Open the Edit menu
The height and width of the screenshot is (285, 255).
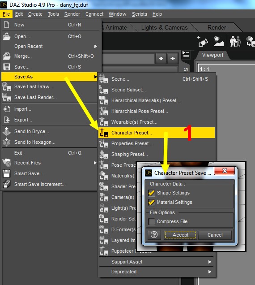coord(19,14)
